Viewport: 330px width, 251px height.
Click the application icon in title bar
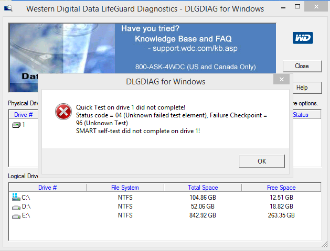[7, 8]
